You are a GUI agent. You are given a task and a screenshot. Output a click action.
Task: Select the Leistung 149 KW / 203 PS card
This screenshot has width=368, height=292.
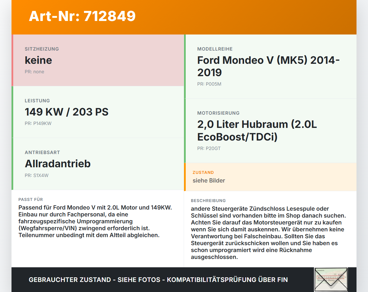click(98, 112)
